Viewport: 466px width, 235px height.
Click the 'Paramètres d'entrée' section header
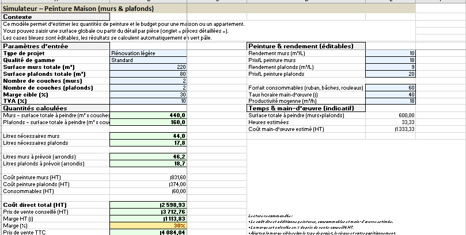(55, 45)
